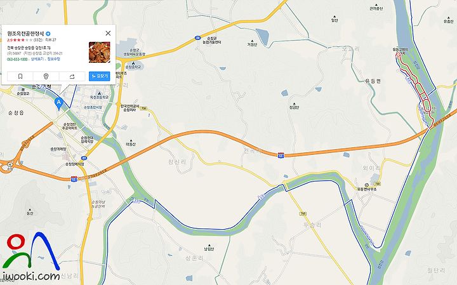Click the route 730 shield near 한국전력공사
The image size is (457, 285).
[143, 109]
